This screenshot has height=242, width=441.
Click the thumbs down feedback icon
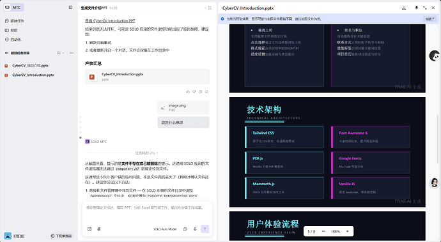pos(194,92)
